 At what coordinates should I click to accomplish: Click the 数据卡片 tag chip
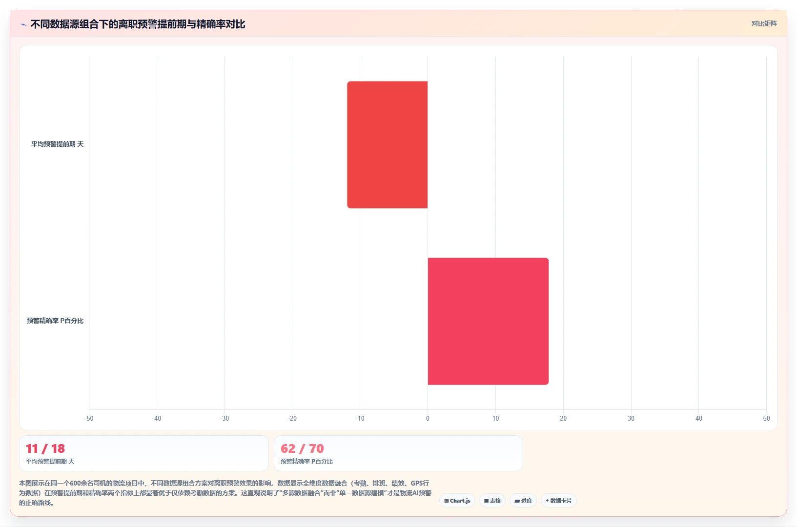point(558,501)
